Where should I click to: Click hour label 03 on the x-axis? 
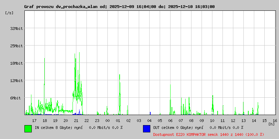pos(139,121)
